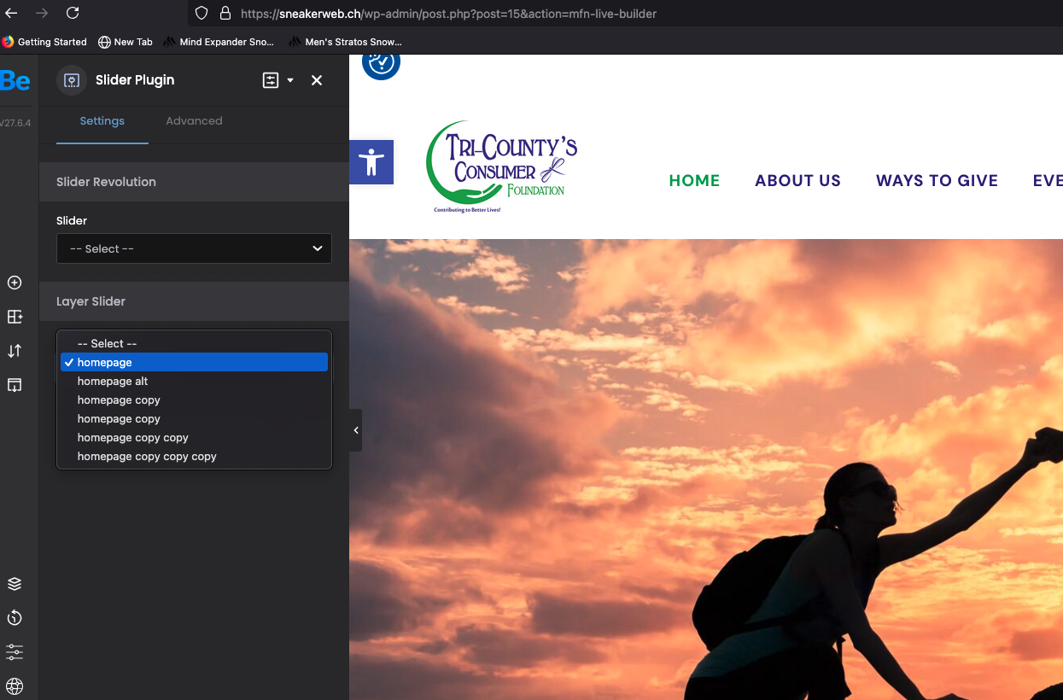The image size is (1063, 700).
Task: Open the builder options sliders icon
Action: coord(15,652)
